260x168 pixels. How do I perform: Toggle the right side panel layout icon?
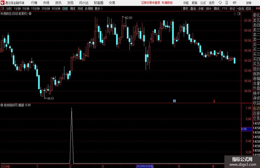coord(239,14)
